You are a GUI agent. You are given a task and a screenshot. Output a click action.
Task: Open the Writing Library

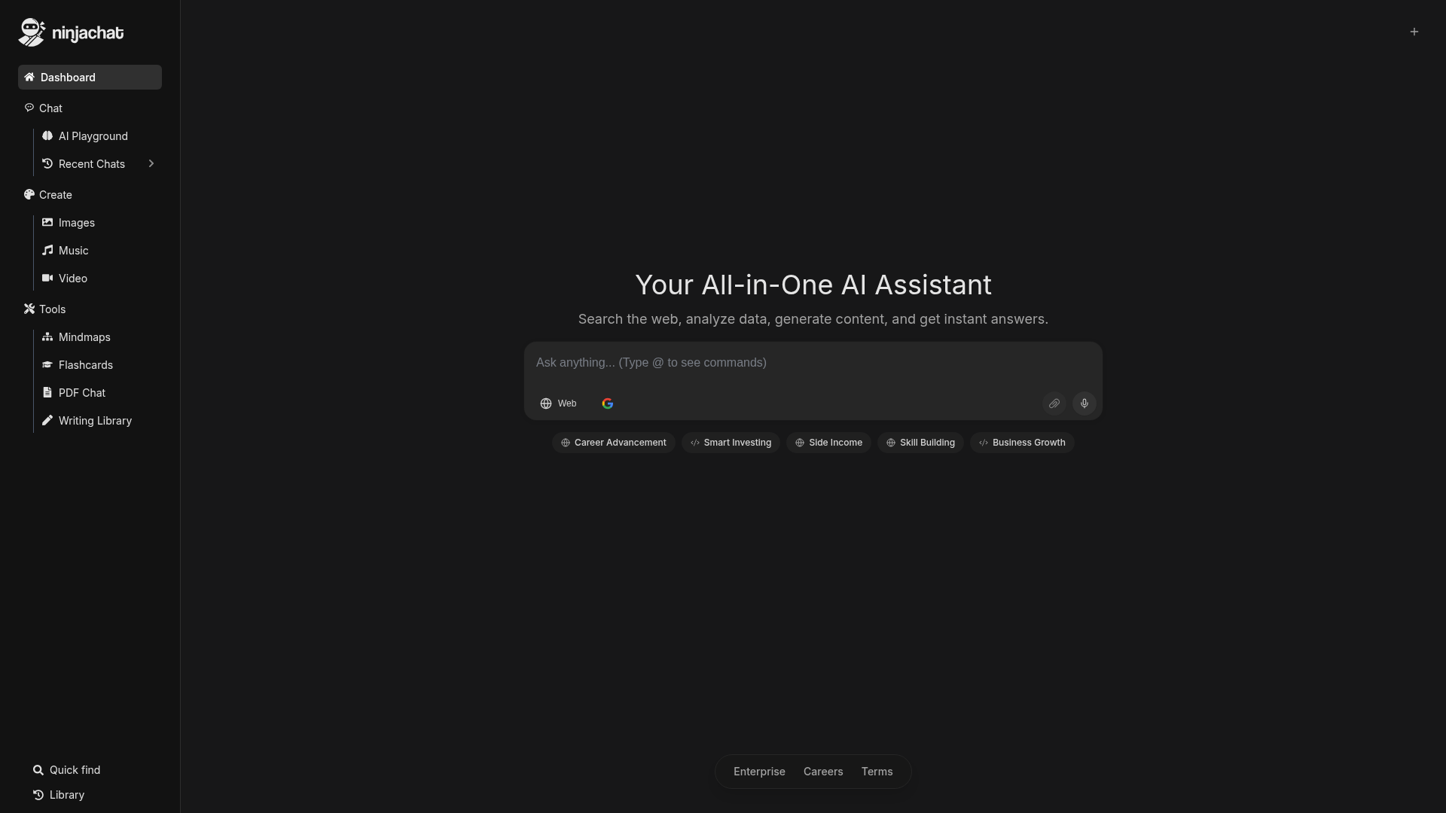pos(95,420)
